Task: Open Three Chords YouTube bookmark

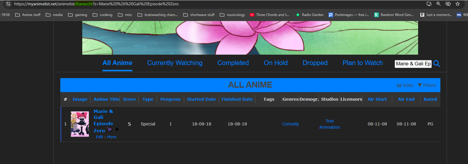Action: point(269,15)
